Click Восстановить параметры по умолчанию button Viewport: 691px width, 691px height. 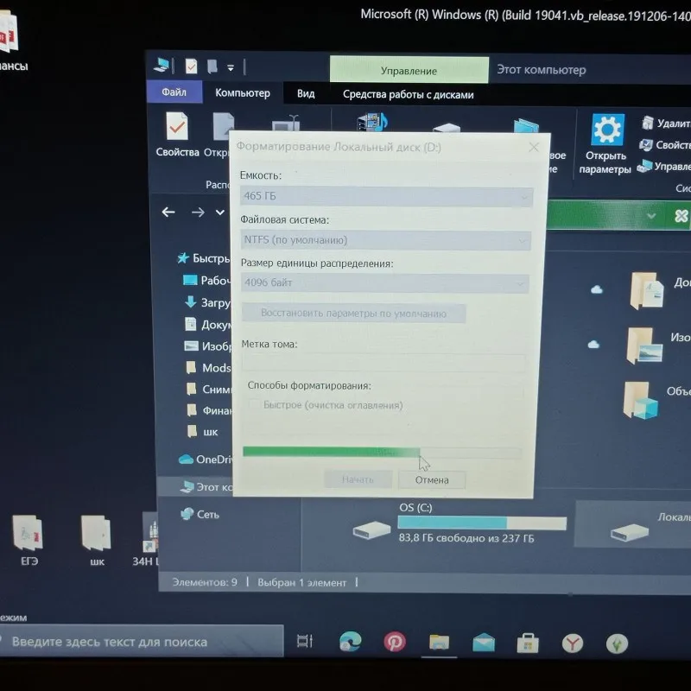353,314
